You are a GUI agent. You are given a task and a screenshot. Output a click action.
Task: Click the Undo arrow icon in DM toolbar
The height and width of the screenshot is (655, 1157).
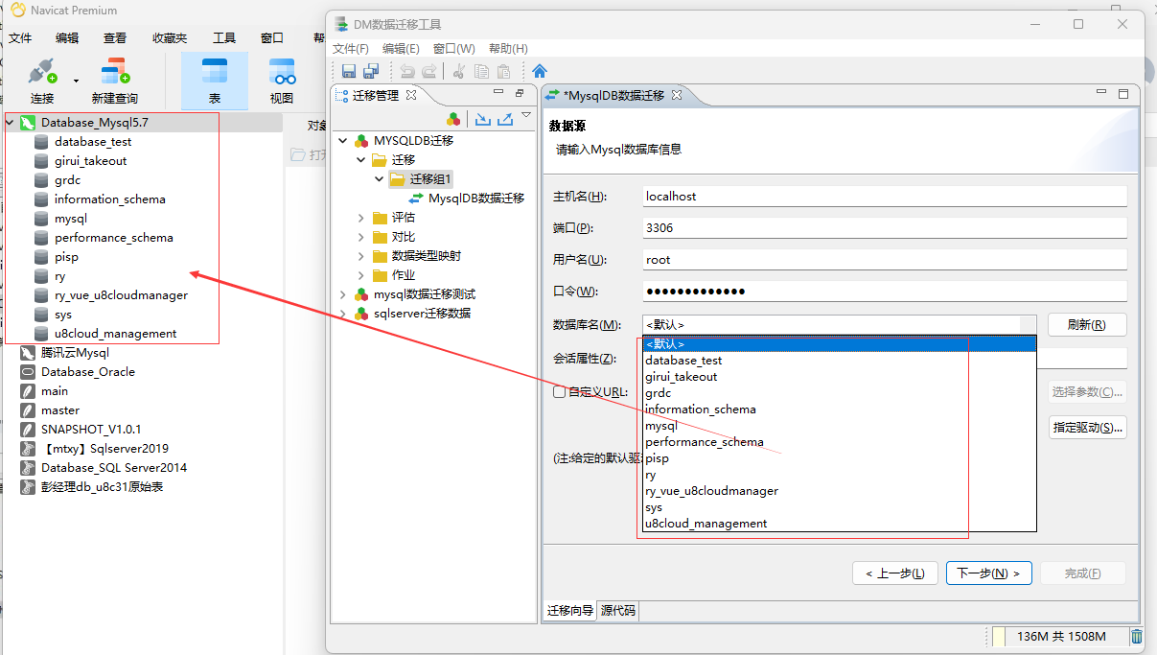[407, 71]
